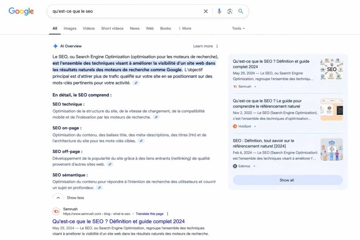Viewport: 360px width, 240px height.
Task: Submit search with magnifying glass icon
Action: point(240,11)
